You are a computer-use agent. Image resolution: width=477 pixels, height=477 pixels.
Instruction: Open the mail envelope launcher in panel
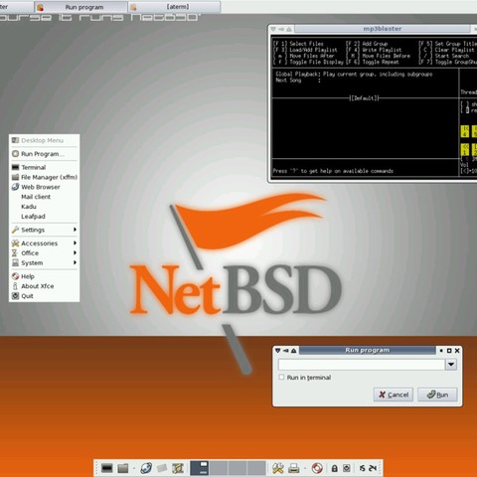(162, 468)
